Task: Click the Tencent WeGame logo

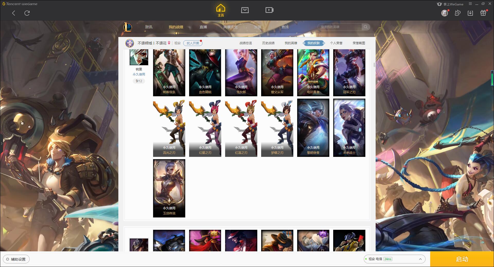Action: pos(20,4)
